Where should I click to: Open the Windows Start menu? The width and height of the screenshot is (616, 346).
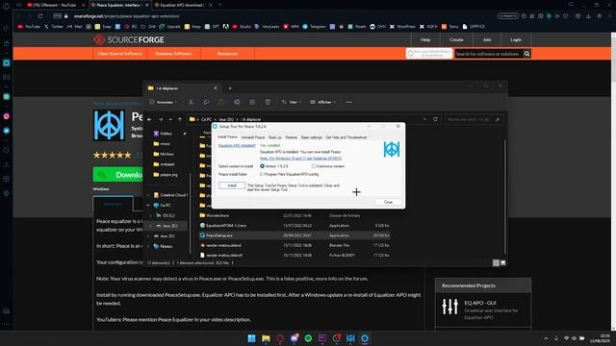tap(251, 338)
